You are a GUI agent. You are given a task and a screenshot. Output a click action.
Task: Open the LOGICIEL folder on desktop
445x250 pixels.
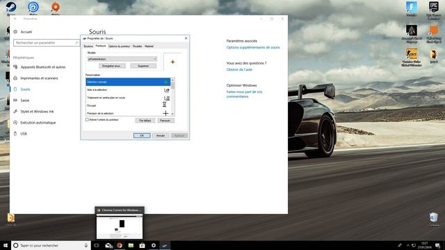[x=11, y=220]
